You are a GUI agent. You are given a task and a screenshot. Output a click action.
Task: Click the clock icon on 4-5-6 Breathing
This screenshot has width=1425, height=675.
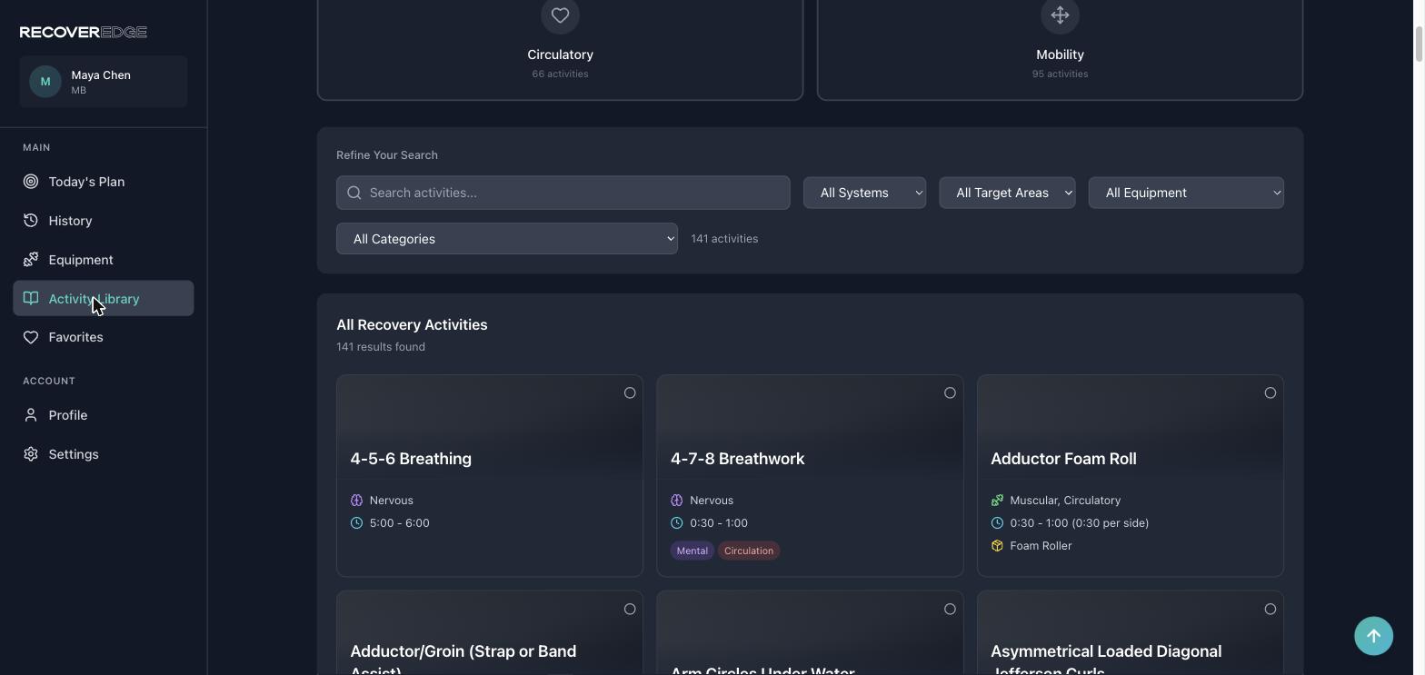pyautogui.click(x=356, y=523)
